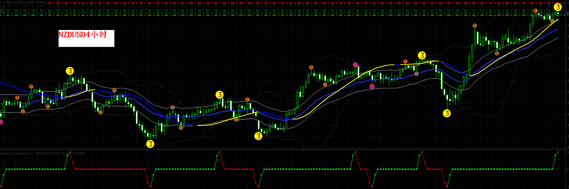Select the last peak dot at indicator's right end
Screen dimensions: 569x189
[x=558, y=152]
